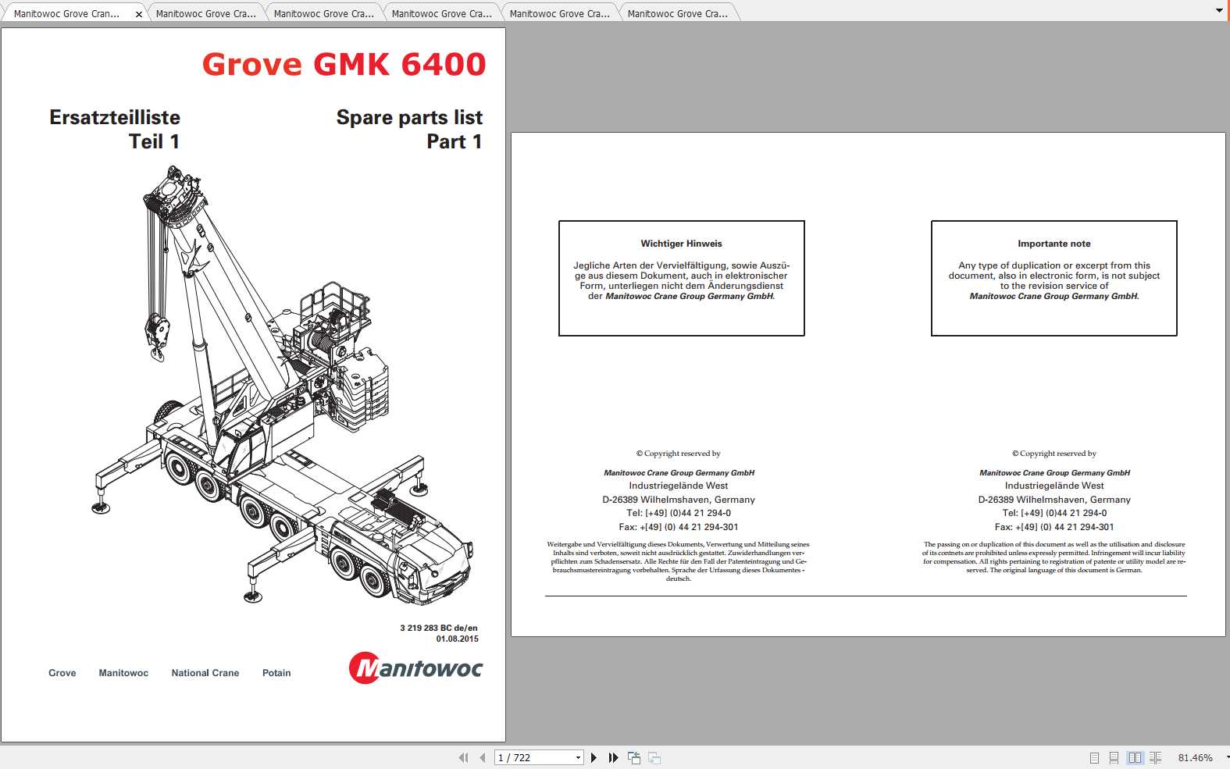Open the page number dropdown
Viewport: 1230px width, 769px height.
click(578, 757)
